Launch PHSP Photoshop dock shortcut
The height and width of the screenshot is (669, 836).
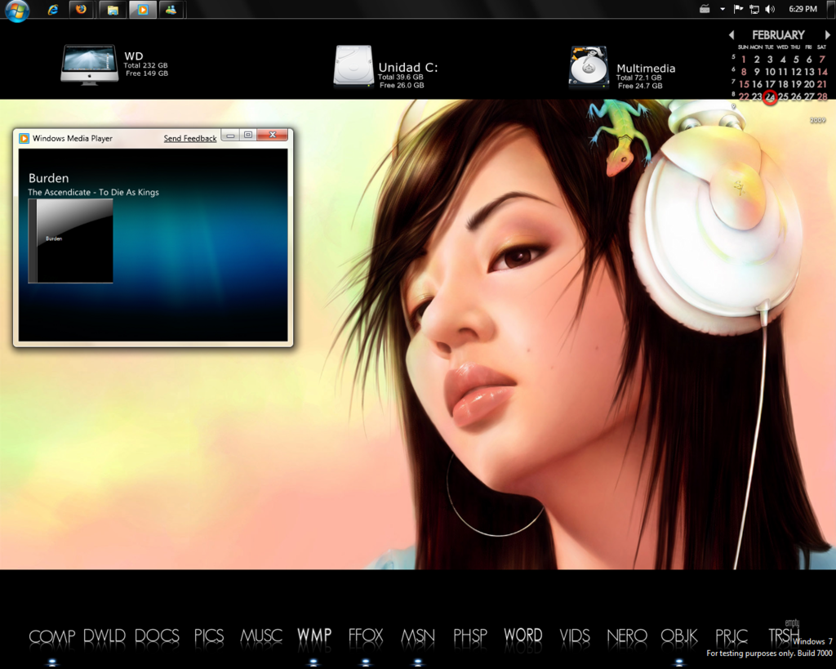click(469, 636)
